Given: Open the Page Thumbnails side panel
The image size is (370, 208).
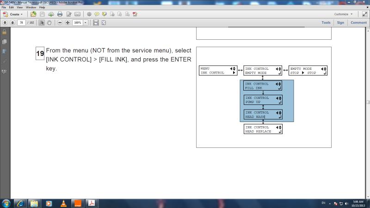Looking at the screenshot, I should 4,42.
